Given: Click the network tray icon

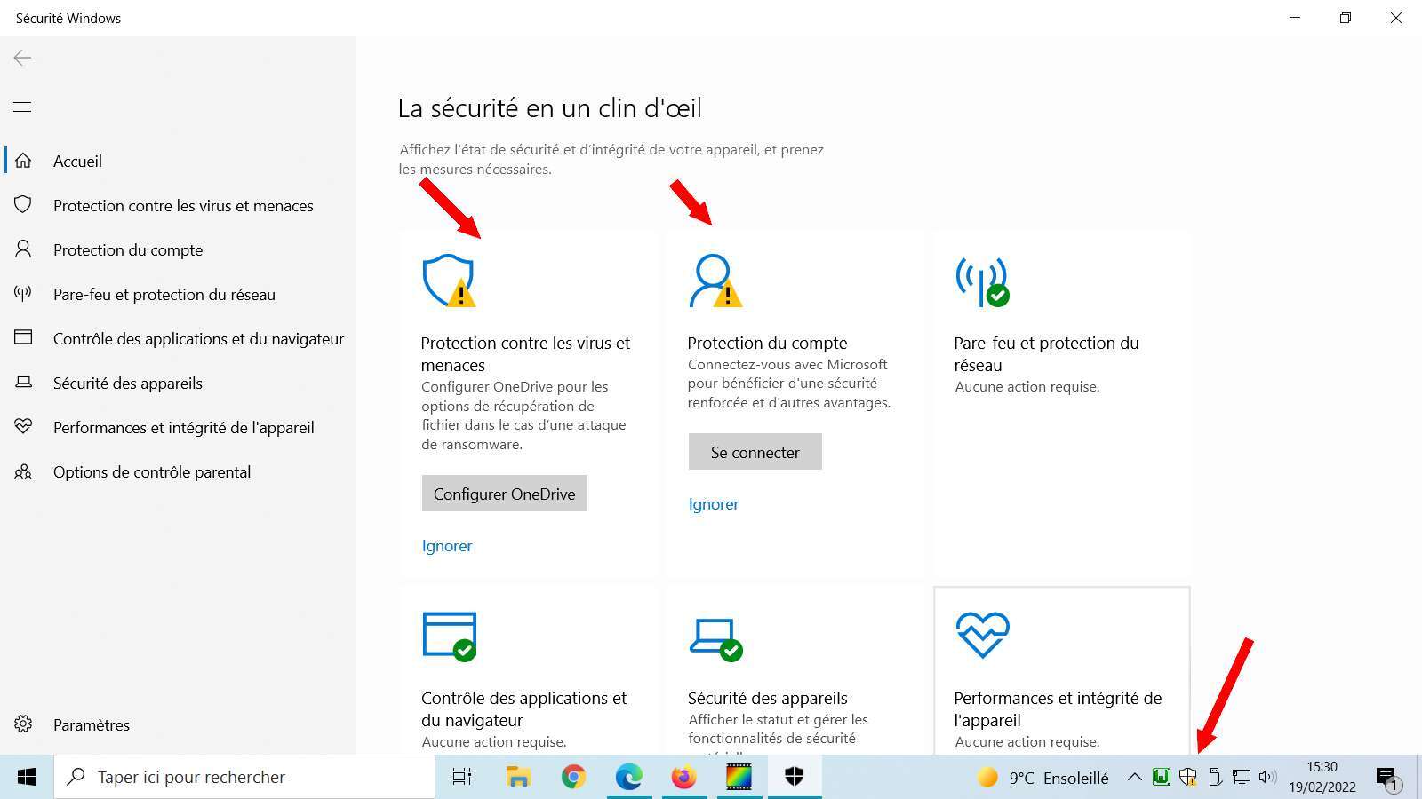Looking at the screenshot, I should pyautogui.click(x=1242, y=778).
